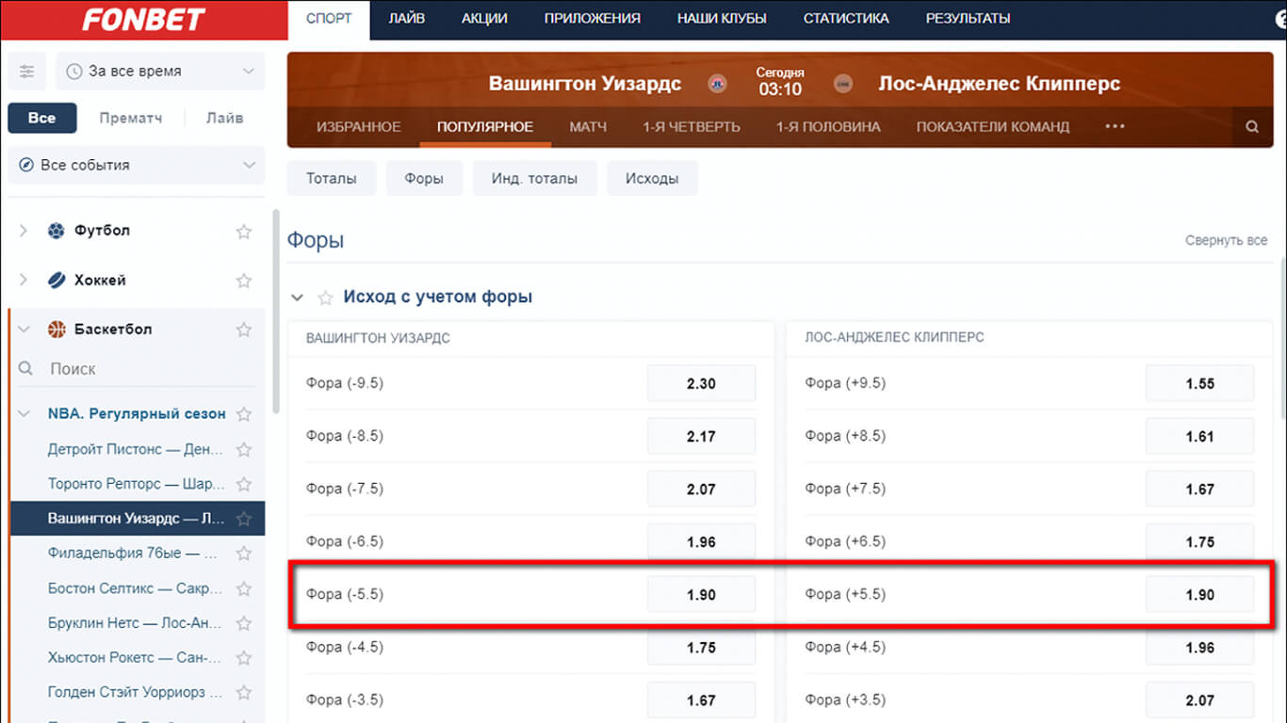
Task: Favorite the Баскетбол category star
Action: pyautogui.click(x=244, y=329)
